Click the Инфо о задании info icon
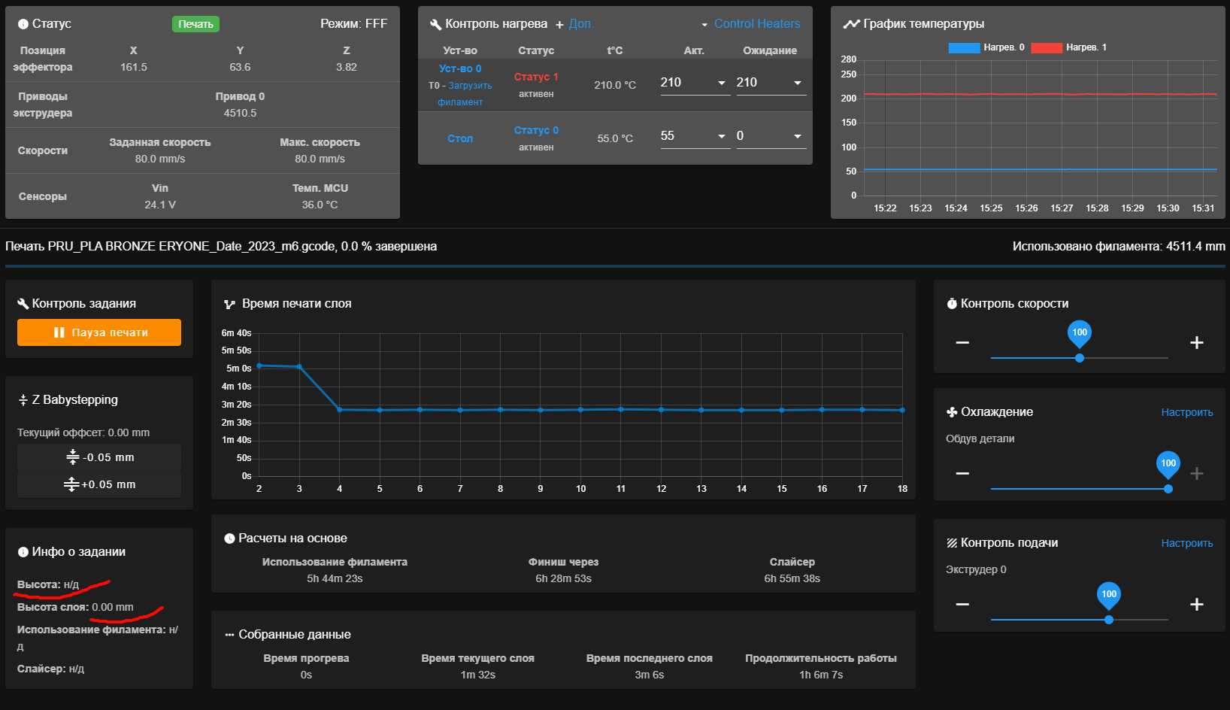 (23, 552)
